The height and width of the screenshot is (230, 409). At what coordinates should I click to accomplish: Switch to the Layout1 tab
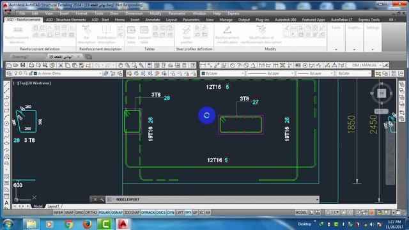coord(53,206)
